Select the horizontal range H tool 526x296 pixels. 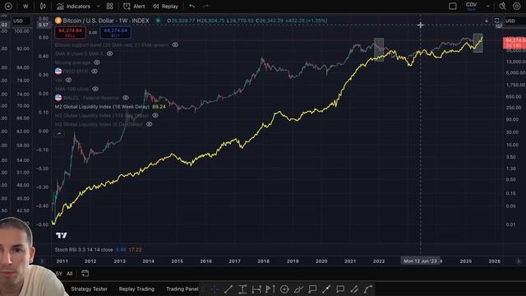coord(256,289)
